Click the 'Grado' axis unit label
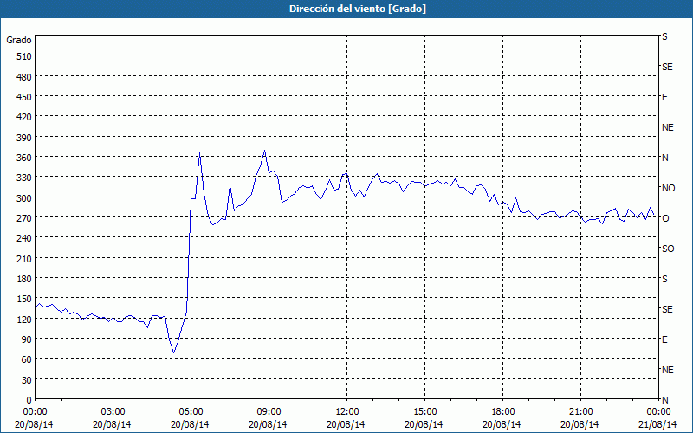The image size is (693, 433). click(19, 40)
